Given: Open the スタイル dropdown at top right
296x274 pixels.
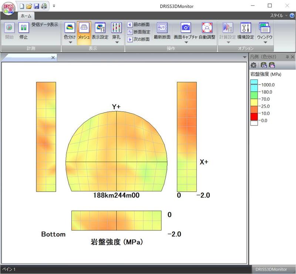Looking at the screenshot, I should [x=281, y=15].
